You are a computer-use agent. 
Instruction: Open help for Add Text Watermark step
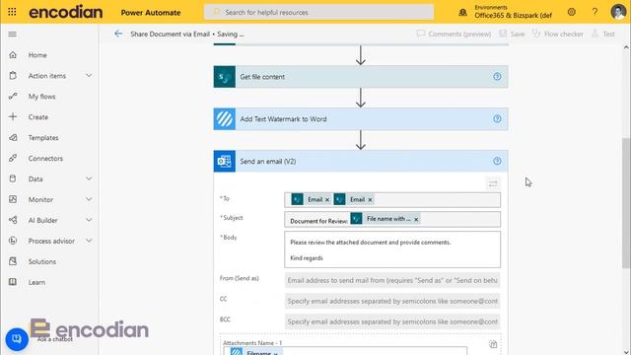[x=497, y=118]
